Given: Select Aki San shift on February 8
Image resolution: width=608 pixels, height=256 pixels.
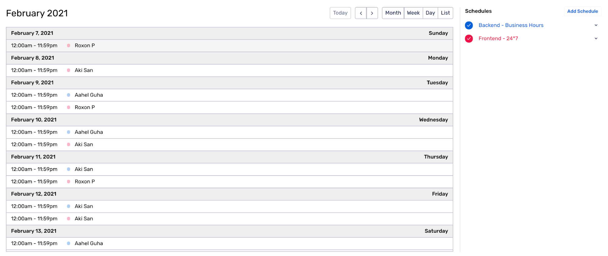Looking at the screenshot, I should (230, 70).
